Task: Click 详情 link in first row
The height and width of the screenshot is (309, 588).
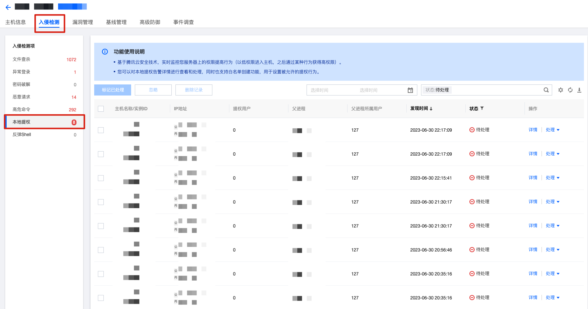Action: click(533, 130)
